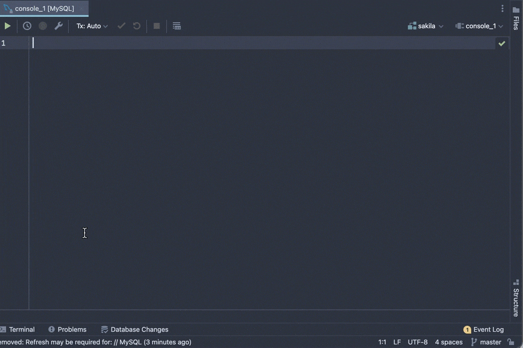Click the Commit checkmark icon
The height and width of the screenshot is (348, 523).
[122, 26]
